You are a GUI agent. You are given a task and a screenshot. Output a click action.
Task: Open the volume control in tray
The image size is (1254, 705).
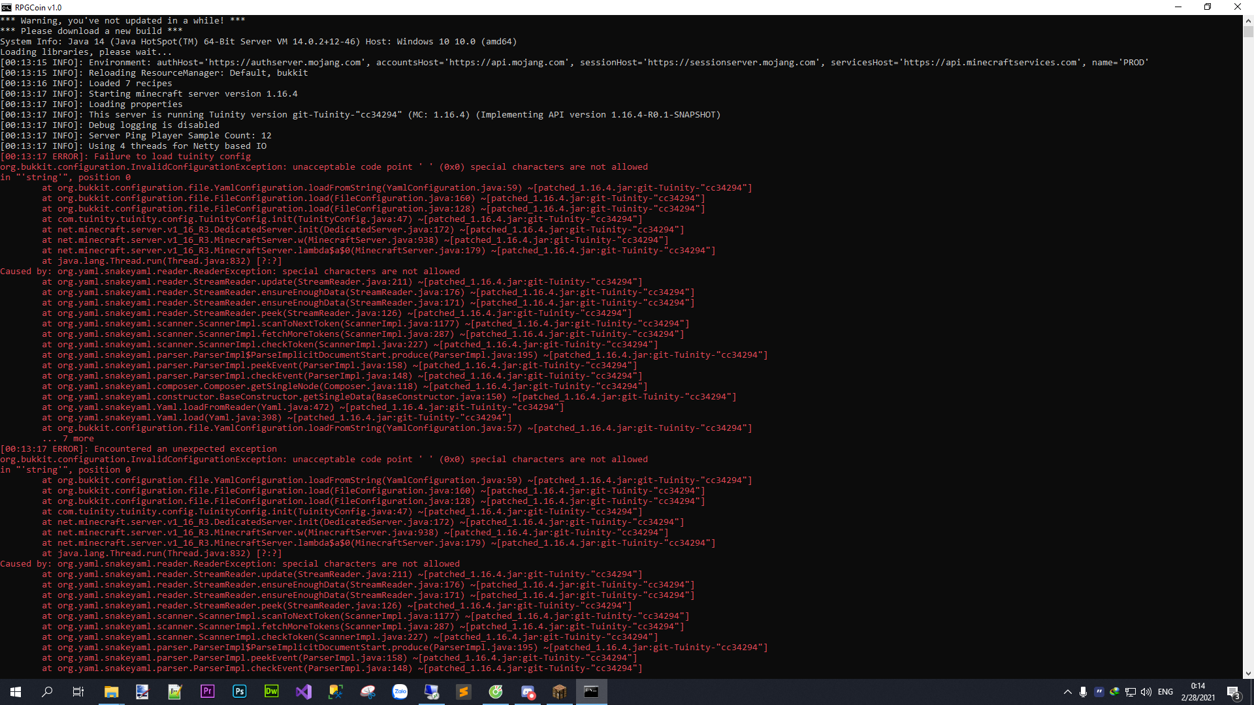[1146, 692]
